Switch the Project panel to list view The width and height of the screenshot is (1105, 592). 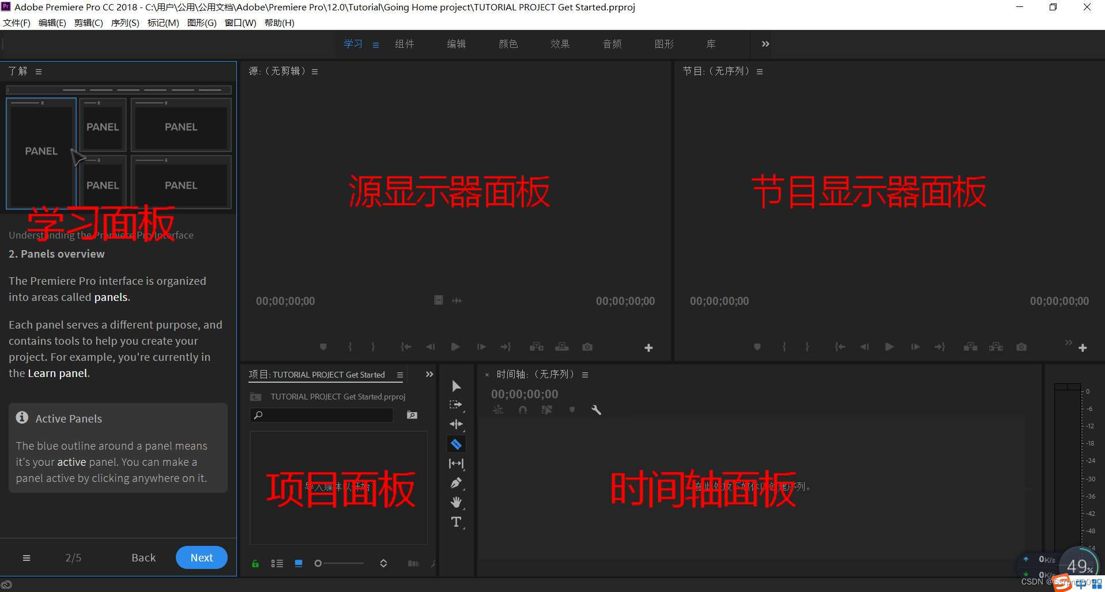[x=277, y=563]
